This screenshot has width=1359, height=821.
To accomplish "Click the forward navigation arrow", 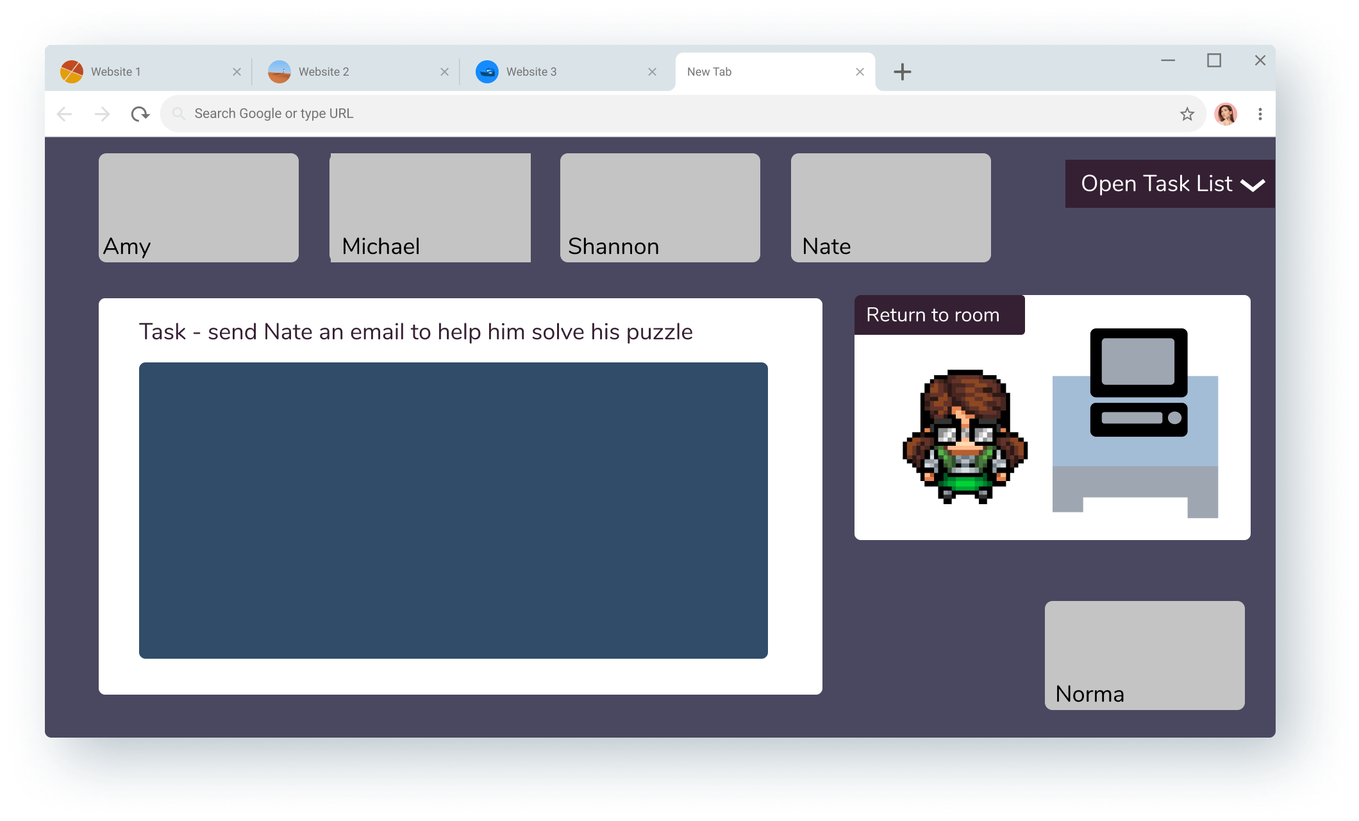I will [x=102, y=114].
